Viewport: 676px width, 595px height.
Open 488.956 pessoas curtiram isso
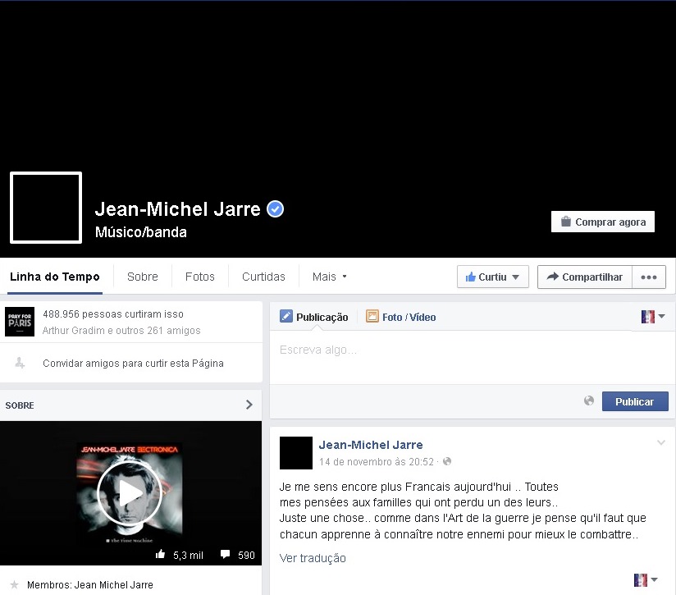pyautogui.click(x=113, y=314)
